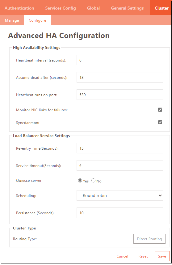Switch to Services Config tab
Screen dimensions: 172x265
[61, 8]
